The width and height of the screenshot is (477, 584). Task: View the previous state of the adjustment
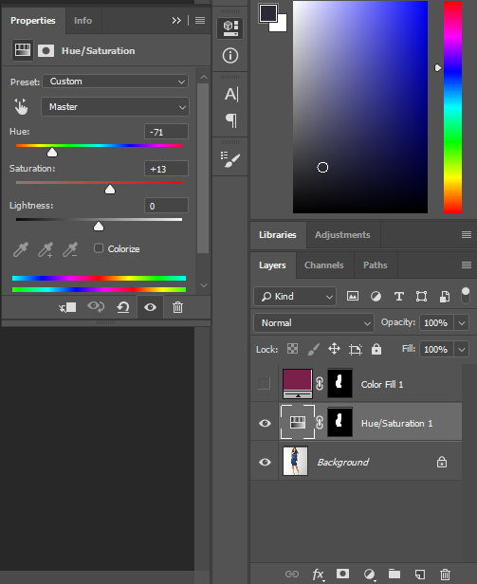click(x=96, y=307)
